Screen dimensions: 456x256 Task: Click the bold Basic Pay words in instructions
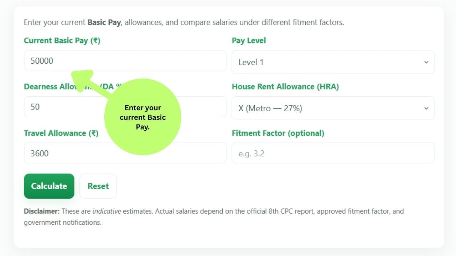[x=104, y=22]
